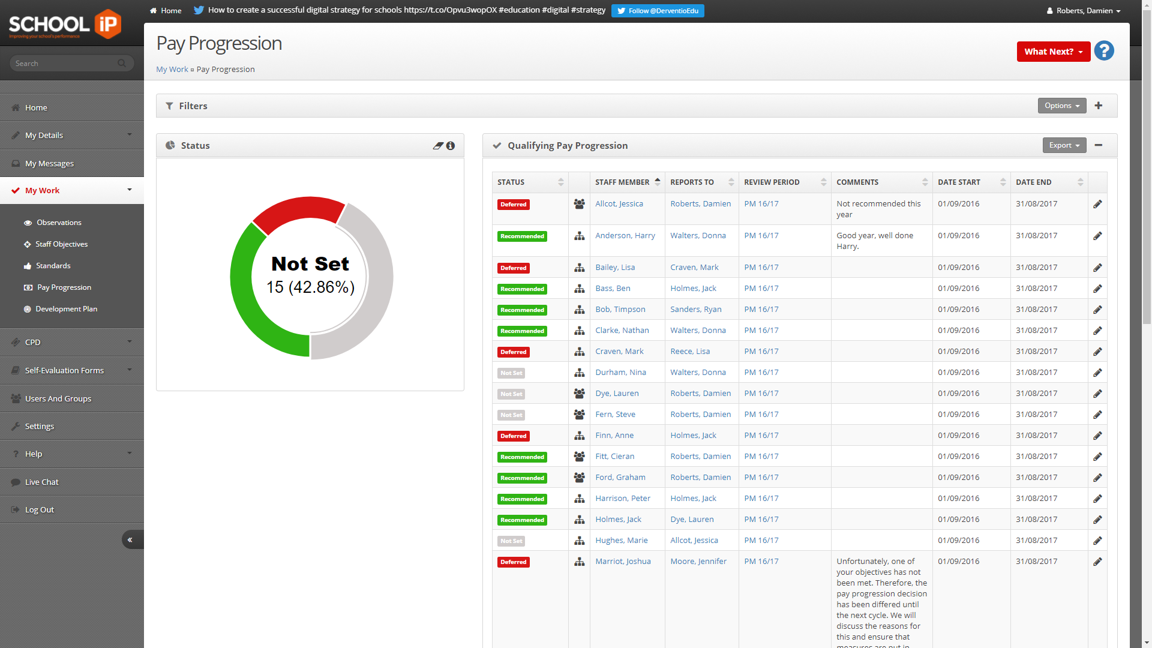Click the School iP logo
The height and width of the screenshot is (648, 1152).
pyautogui.click(x=65, y=24)
